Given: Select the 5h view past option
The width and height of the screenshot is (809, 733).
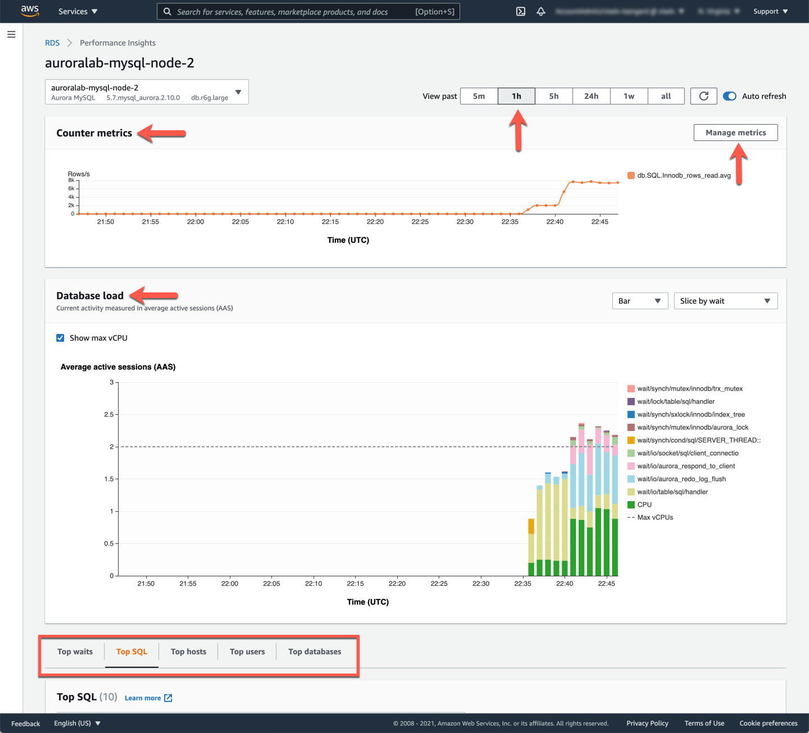Looking at the screenshot, I should point(553,96).
